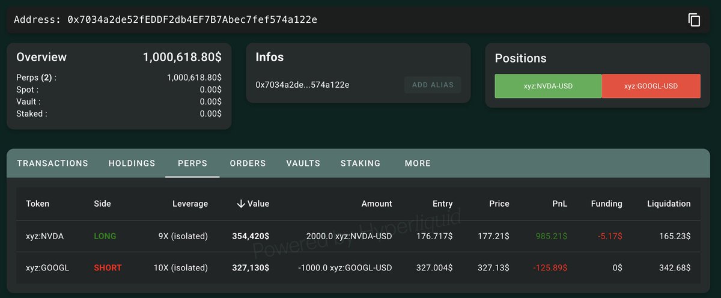This screenshot has height=298, width=721.
Task: View the Vaults tab
Action: coord(303,163)
